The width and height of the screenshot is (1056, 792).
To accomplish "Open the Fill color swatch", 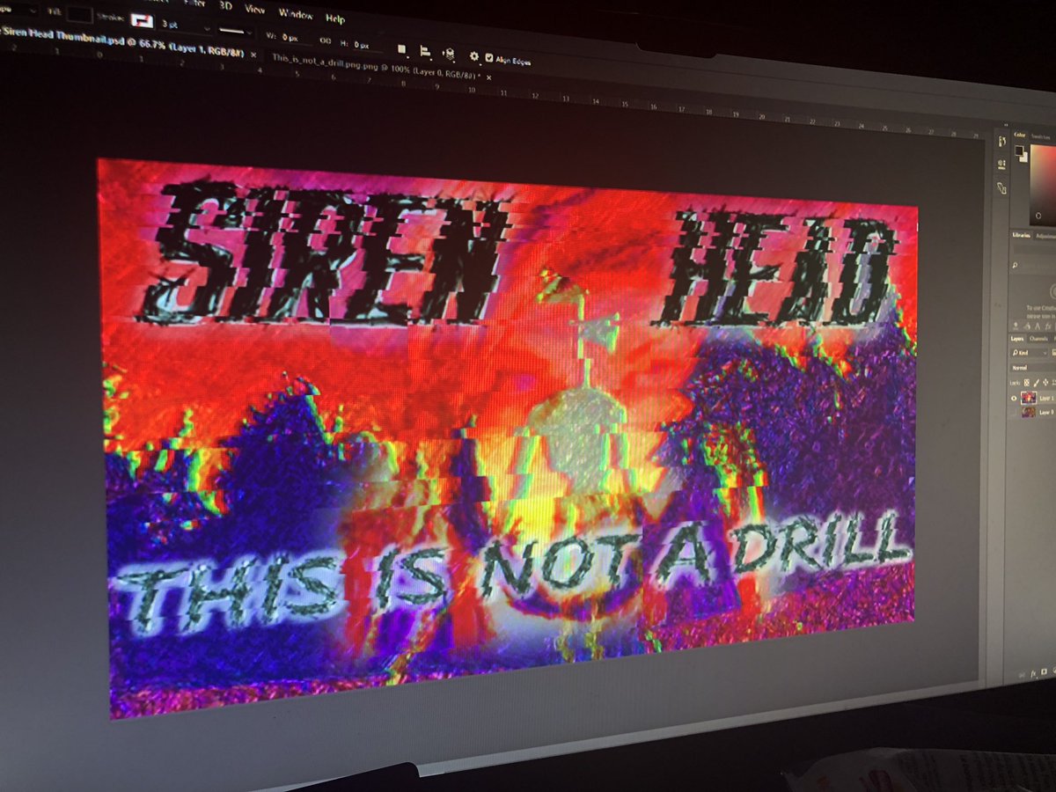I will pyautogui.click(x=79, y=15).
